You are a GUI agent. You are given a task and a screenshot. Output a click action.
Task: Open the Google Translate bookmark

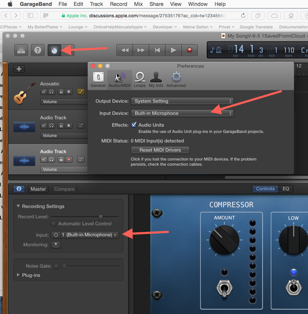(256, 27)
